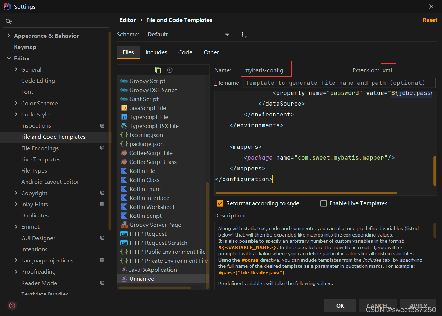The width and height of the screenshot is (442, 316).
Task: Select Keymap in settings tree
Action: click(x=25, y=47)
